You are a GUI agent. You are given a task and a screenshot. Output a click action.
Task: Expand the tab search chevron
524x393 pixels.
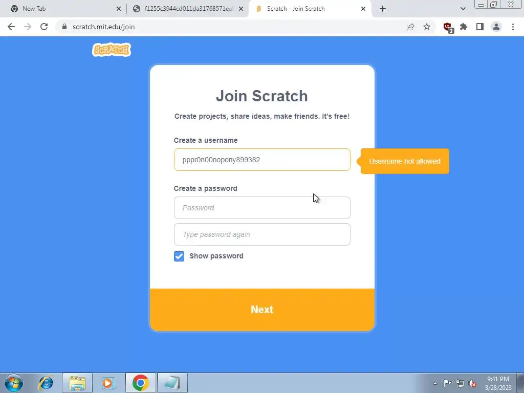coord(463,9)
